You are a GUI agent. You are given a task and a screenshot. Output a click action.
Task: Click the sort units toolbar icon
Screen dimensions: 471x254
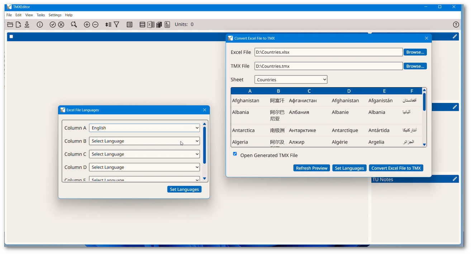pyautogui.click(x=108, y=25)
